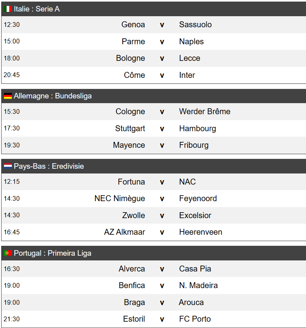
Task: Click the 12:30 kickoff time for Genoa
Action: coord(12,25)
